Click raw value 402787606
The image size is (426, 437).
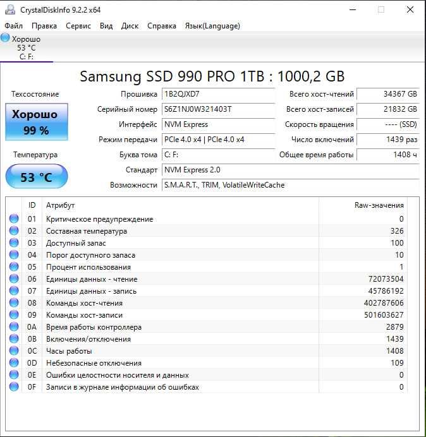tap(384, 303)
